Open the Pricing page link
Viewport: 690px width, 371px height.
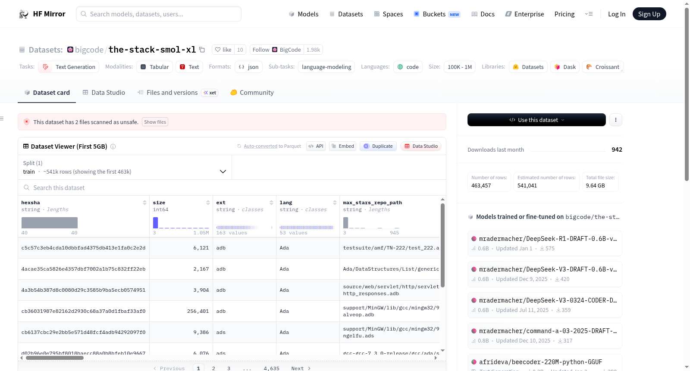[565, 14]
